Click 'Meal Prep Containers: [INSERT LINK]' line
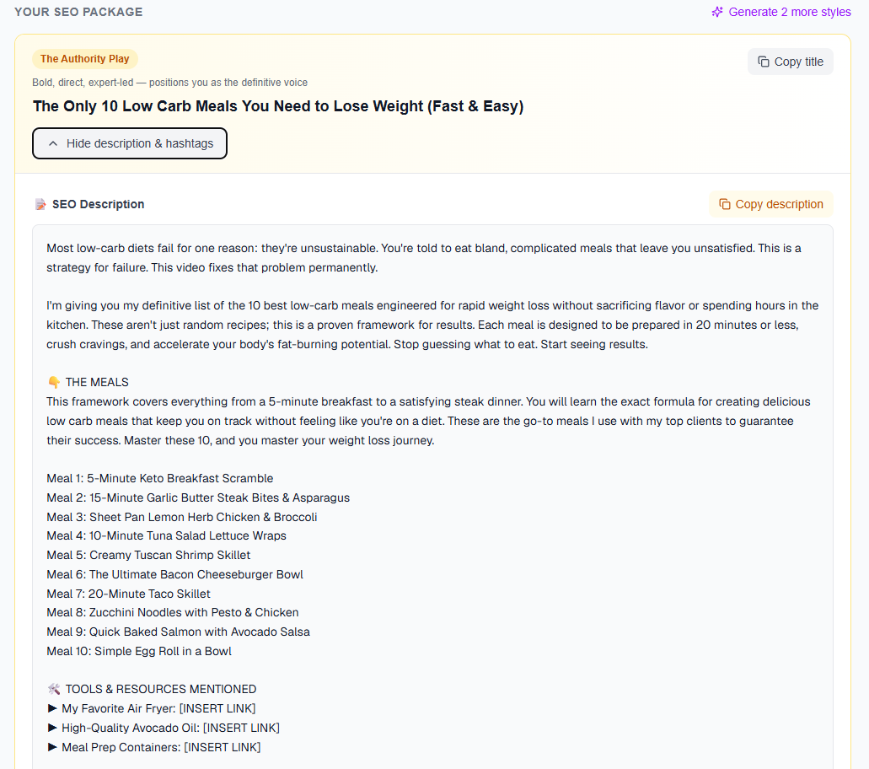869x769 pixels. tap(161, 747)
